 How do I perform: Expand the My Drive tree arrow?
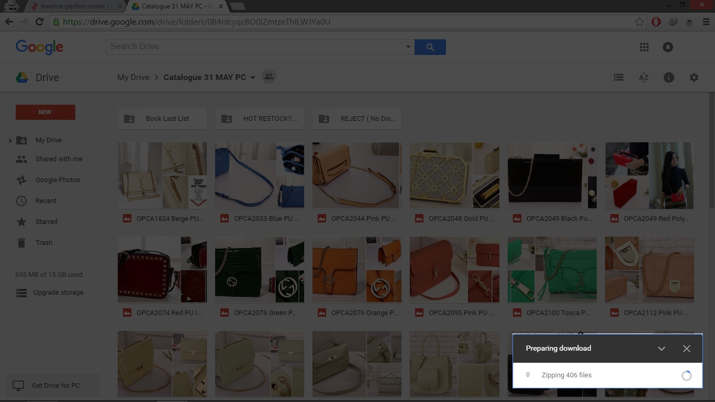pos(10,140)
